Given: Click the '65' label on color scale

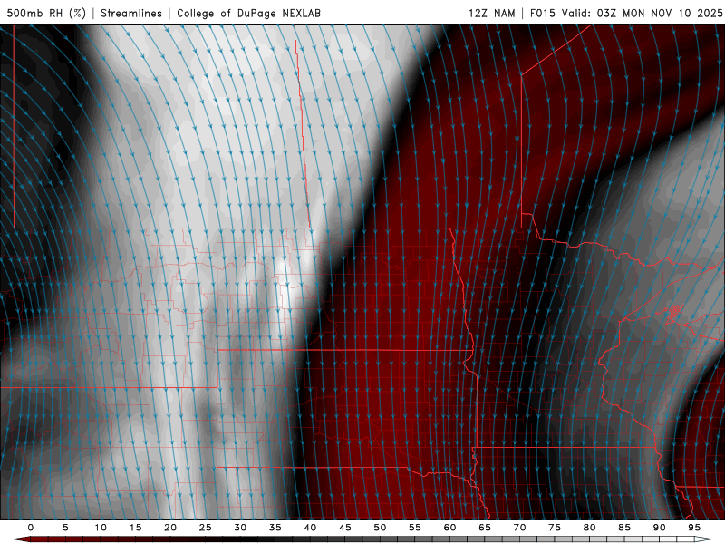Looking at the screenshot, I should (x=485, y=528).
